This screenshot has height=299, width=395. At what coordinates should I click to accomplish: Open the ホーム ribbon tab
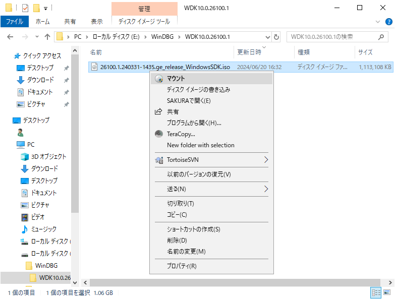tap(42, 22)
